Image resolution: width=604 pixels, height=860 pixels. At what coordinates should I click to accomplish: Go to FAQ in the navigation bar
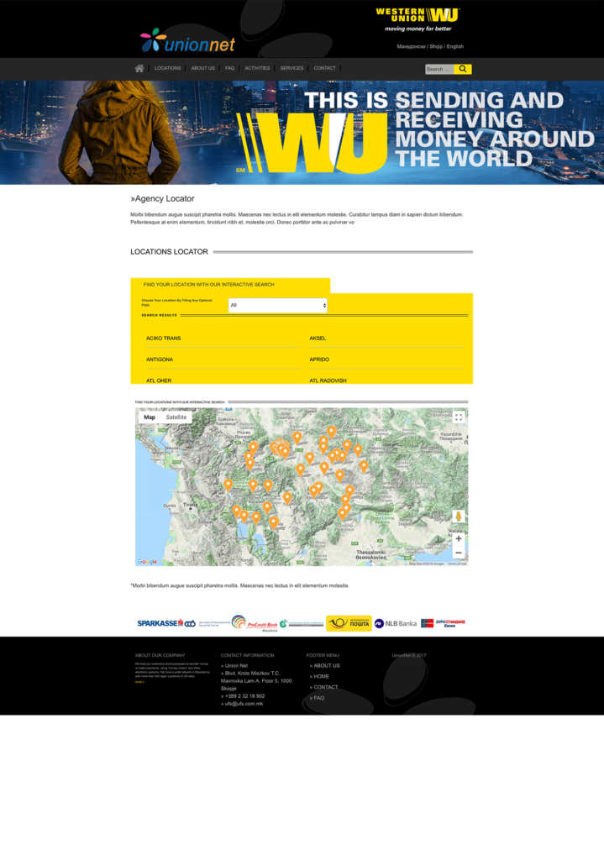pos(230,69)
